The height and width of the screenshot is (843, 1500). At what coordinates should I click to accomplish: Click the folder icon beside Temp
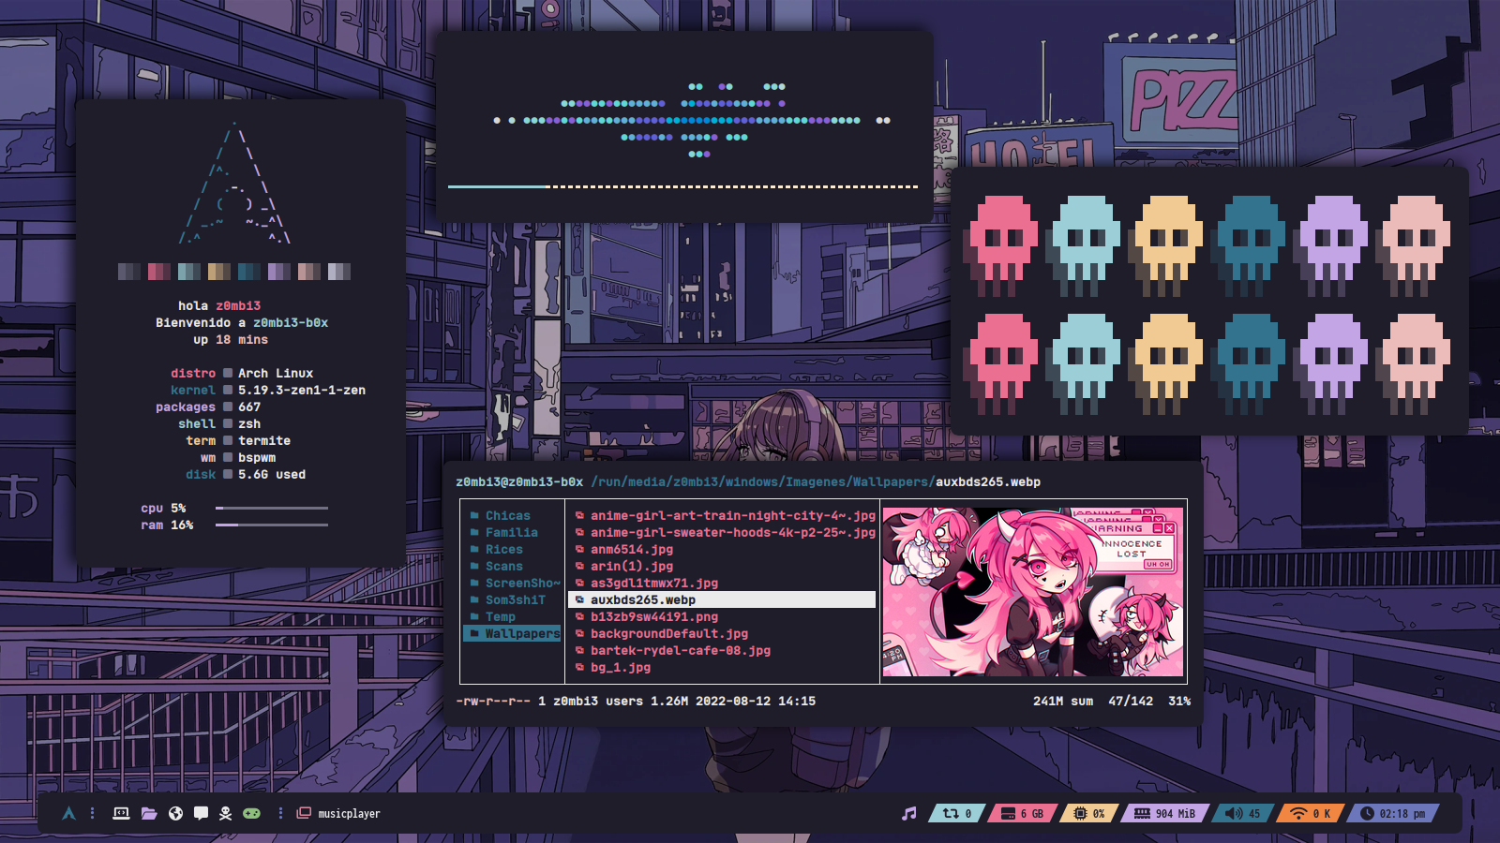pos(474,616)
